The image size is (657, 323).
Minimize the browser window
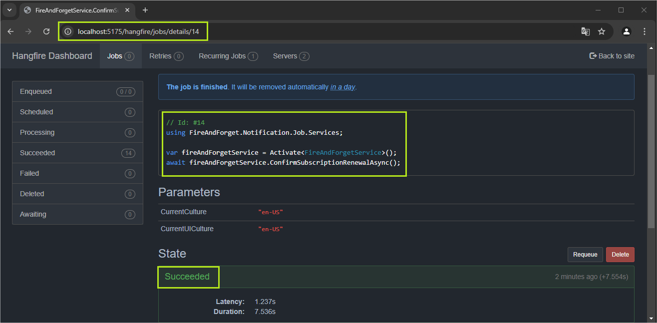pos(599,10)
